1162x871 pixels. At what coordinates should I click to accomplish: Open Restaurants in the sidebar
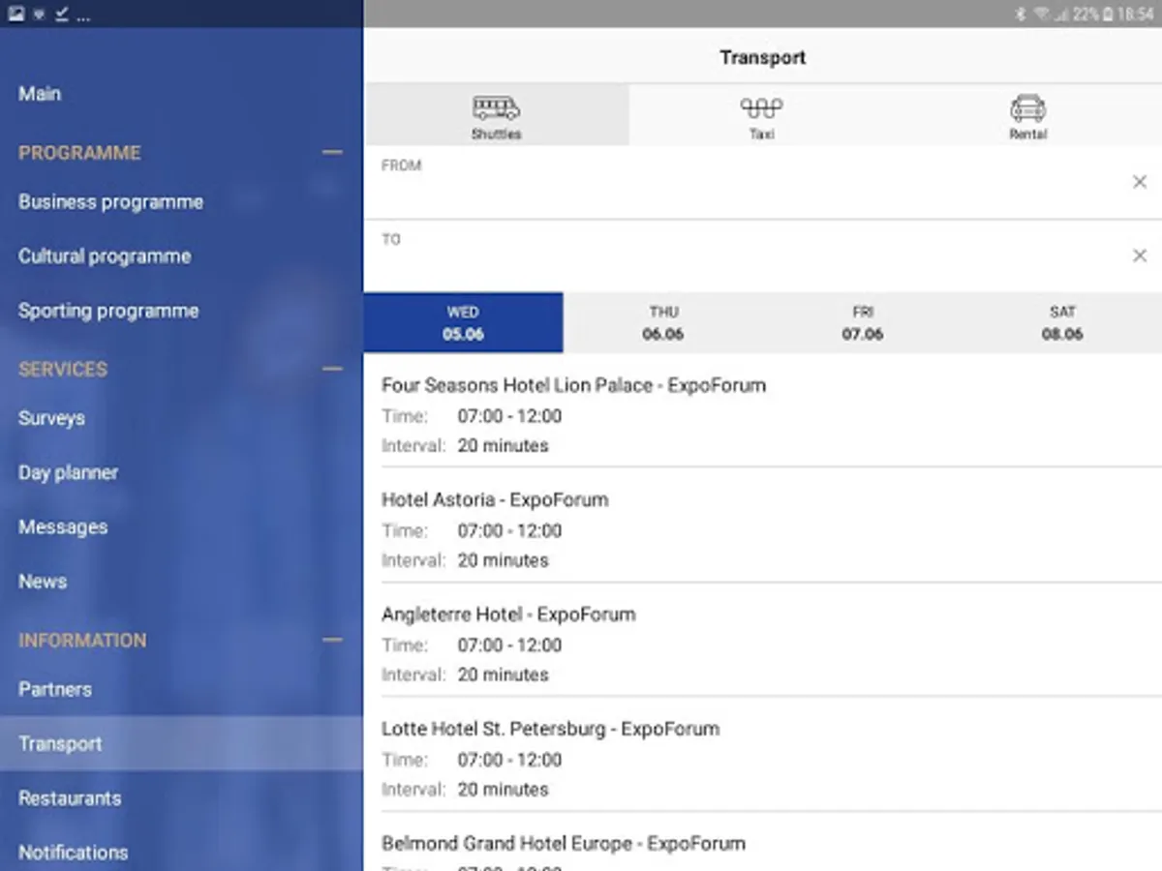(181, 798)
